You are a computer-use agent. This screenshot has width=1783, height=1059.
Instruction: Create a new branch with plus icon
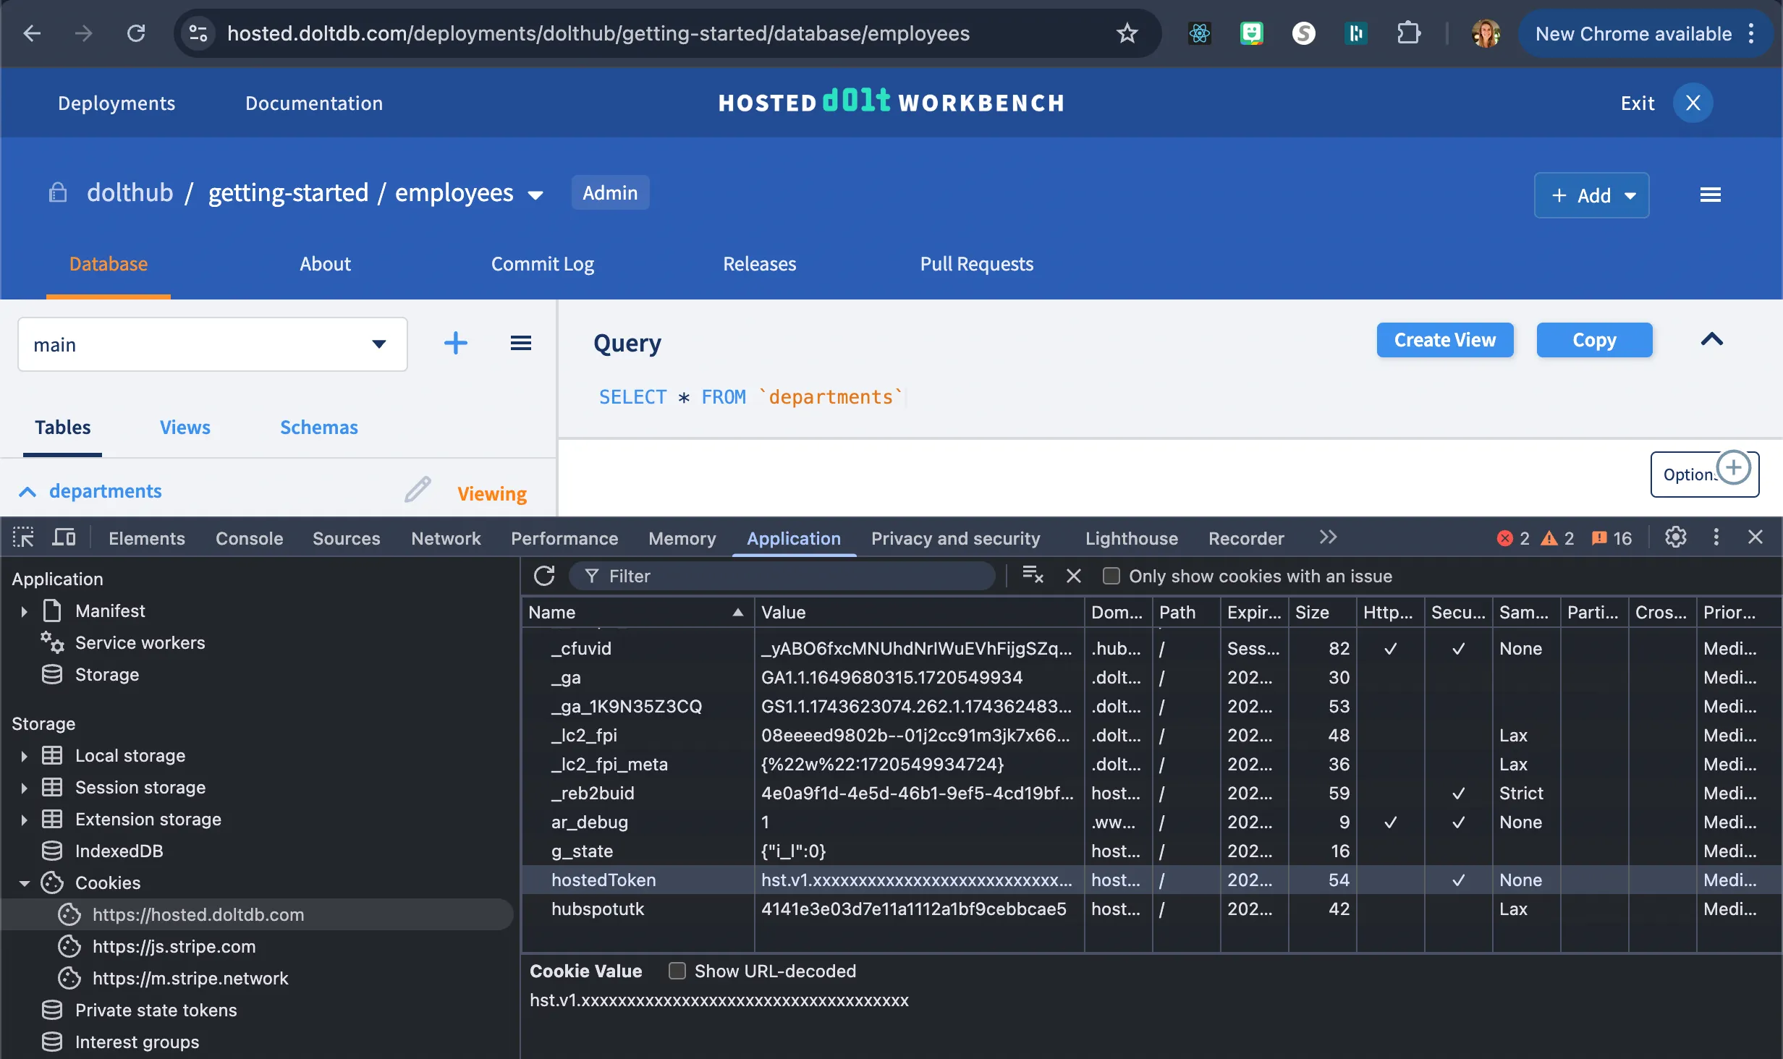456,343
